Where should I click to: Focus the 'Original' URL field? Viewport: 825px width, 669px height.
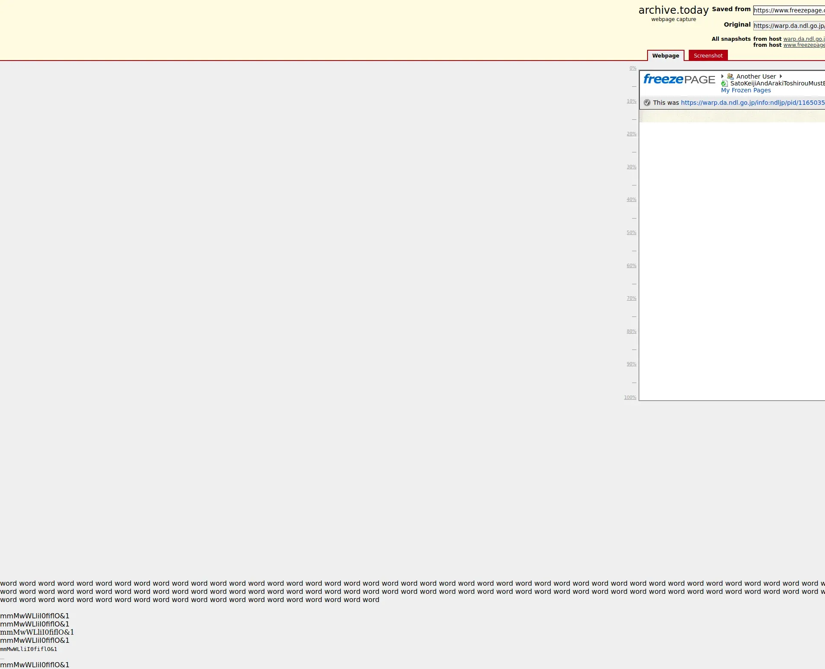[x=788, y=26]
